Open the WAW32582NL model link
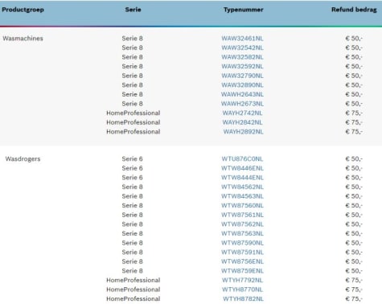The height and width of the screenshot is (304, 382). pyautogui.click(x=242, y=57)
